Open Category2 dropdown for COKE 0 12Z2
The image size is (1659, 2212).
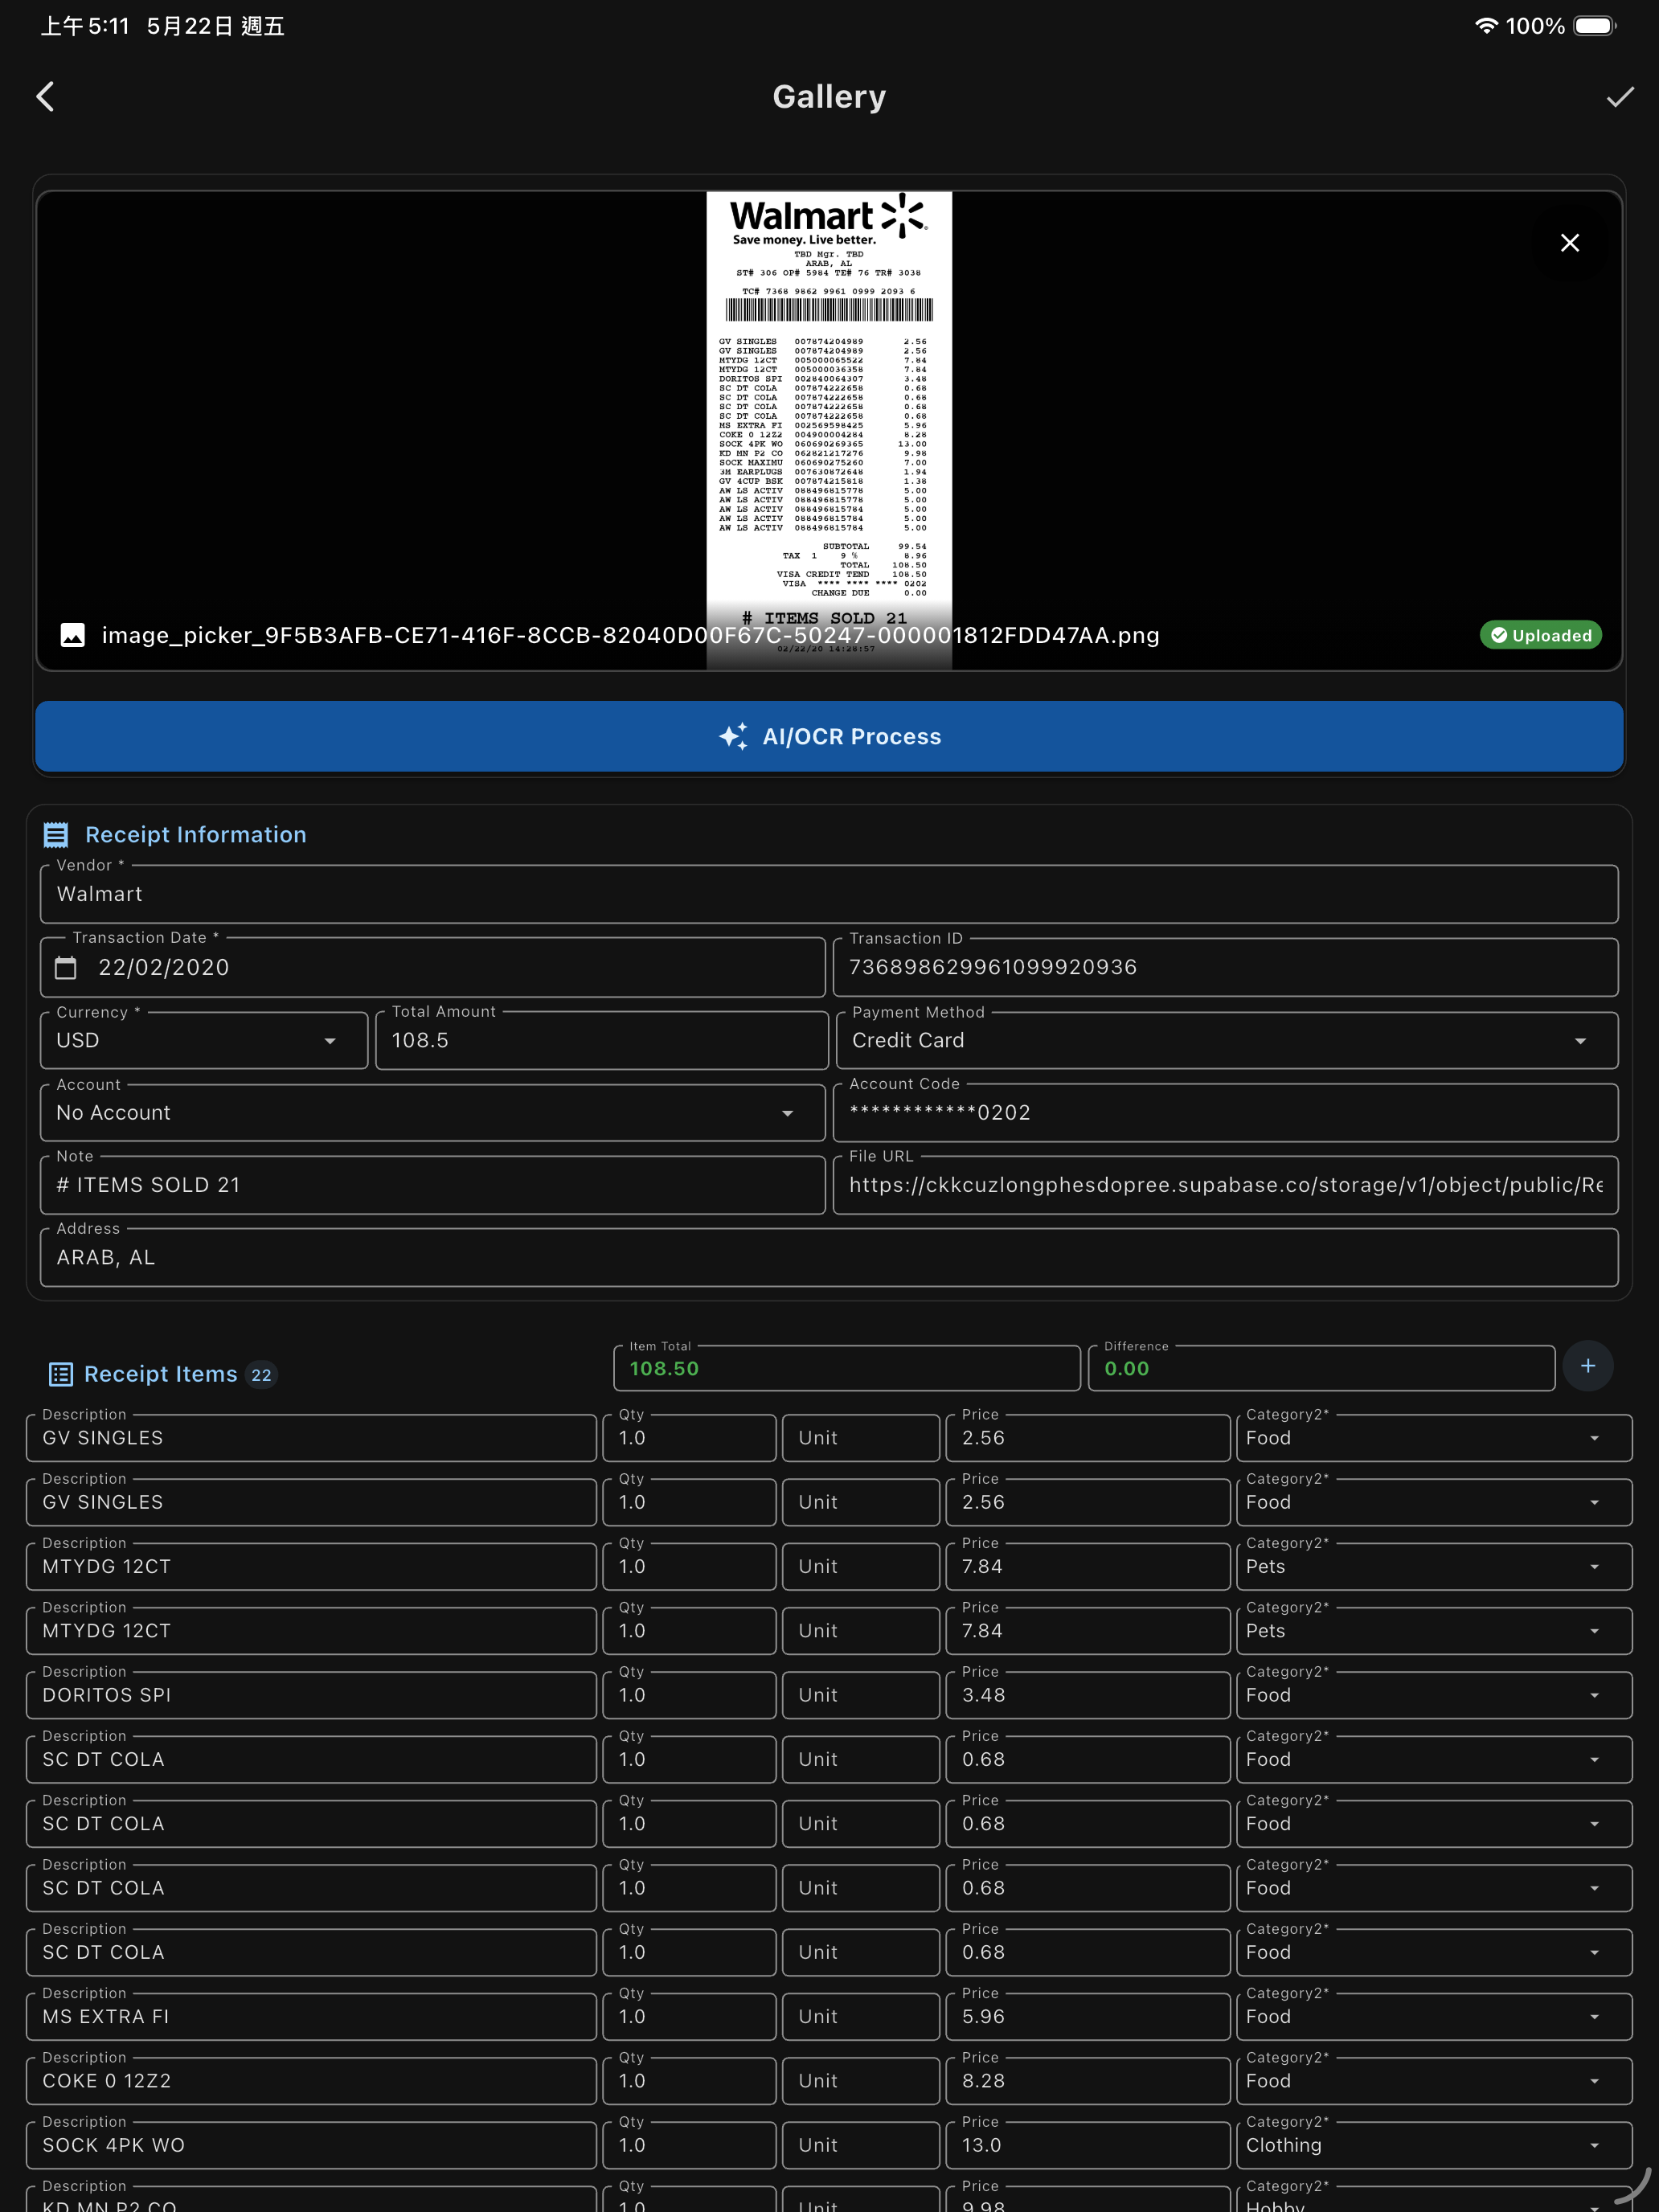pos(1434,2081)
